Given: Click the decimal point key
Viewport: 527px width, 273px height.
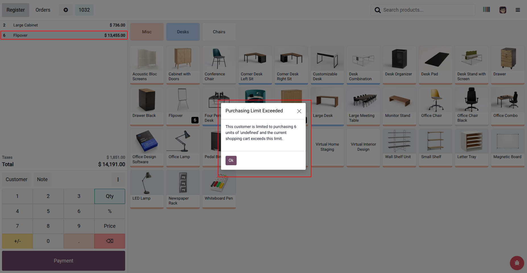Looking at the screenshot, I should tap(79, 241).
